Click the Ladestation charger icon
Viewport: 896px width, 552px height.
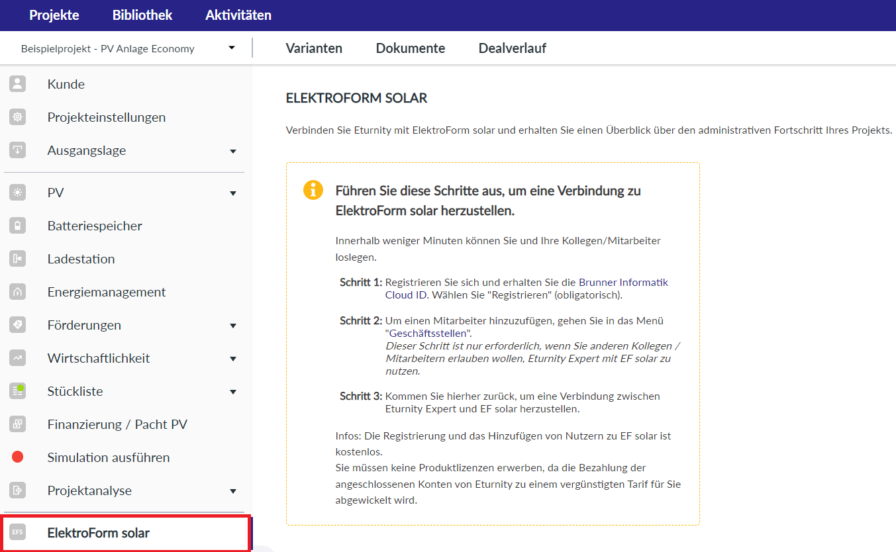click(x=17, y=259)
